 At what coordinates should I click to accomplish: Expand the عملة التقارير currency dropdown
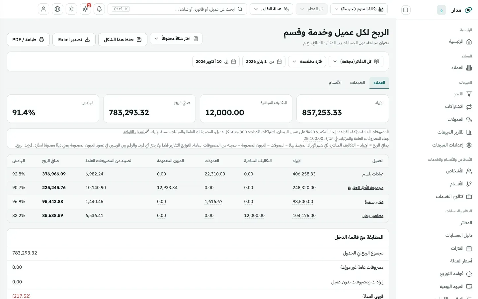(271, 9)
